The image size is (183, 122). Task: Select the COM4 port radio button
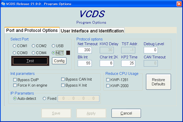coord(33,53)
